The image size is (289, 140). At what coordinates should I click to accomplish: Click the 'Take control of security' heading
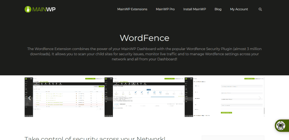tap(95, 138)
